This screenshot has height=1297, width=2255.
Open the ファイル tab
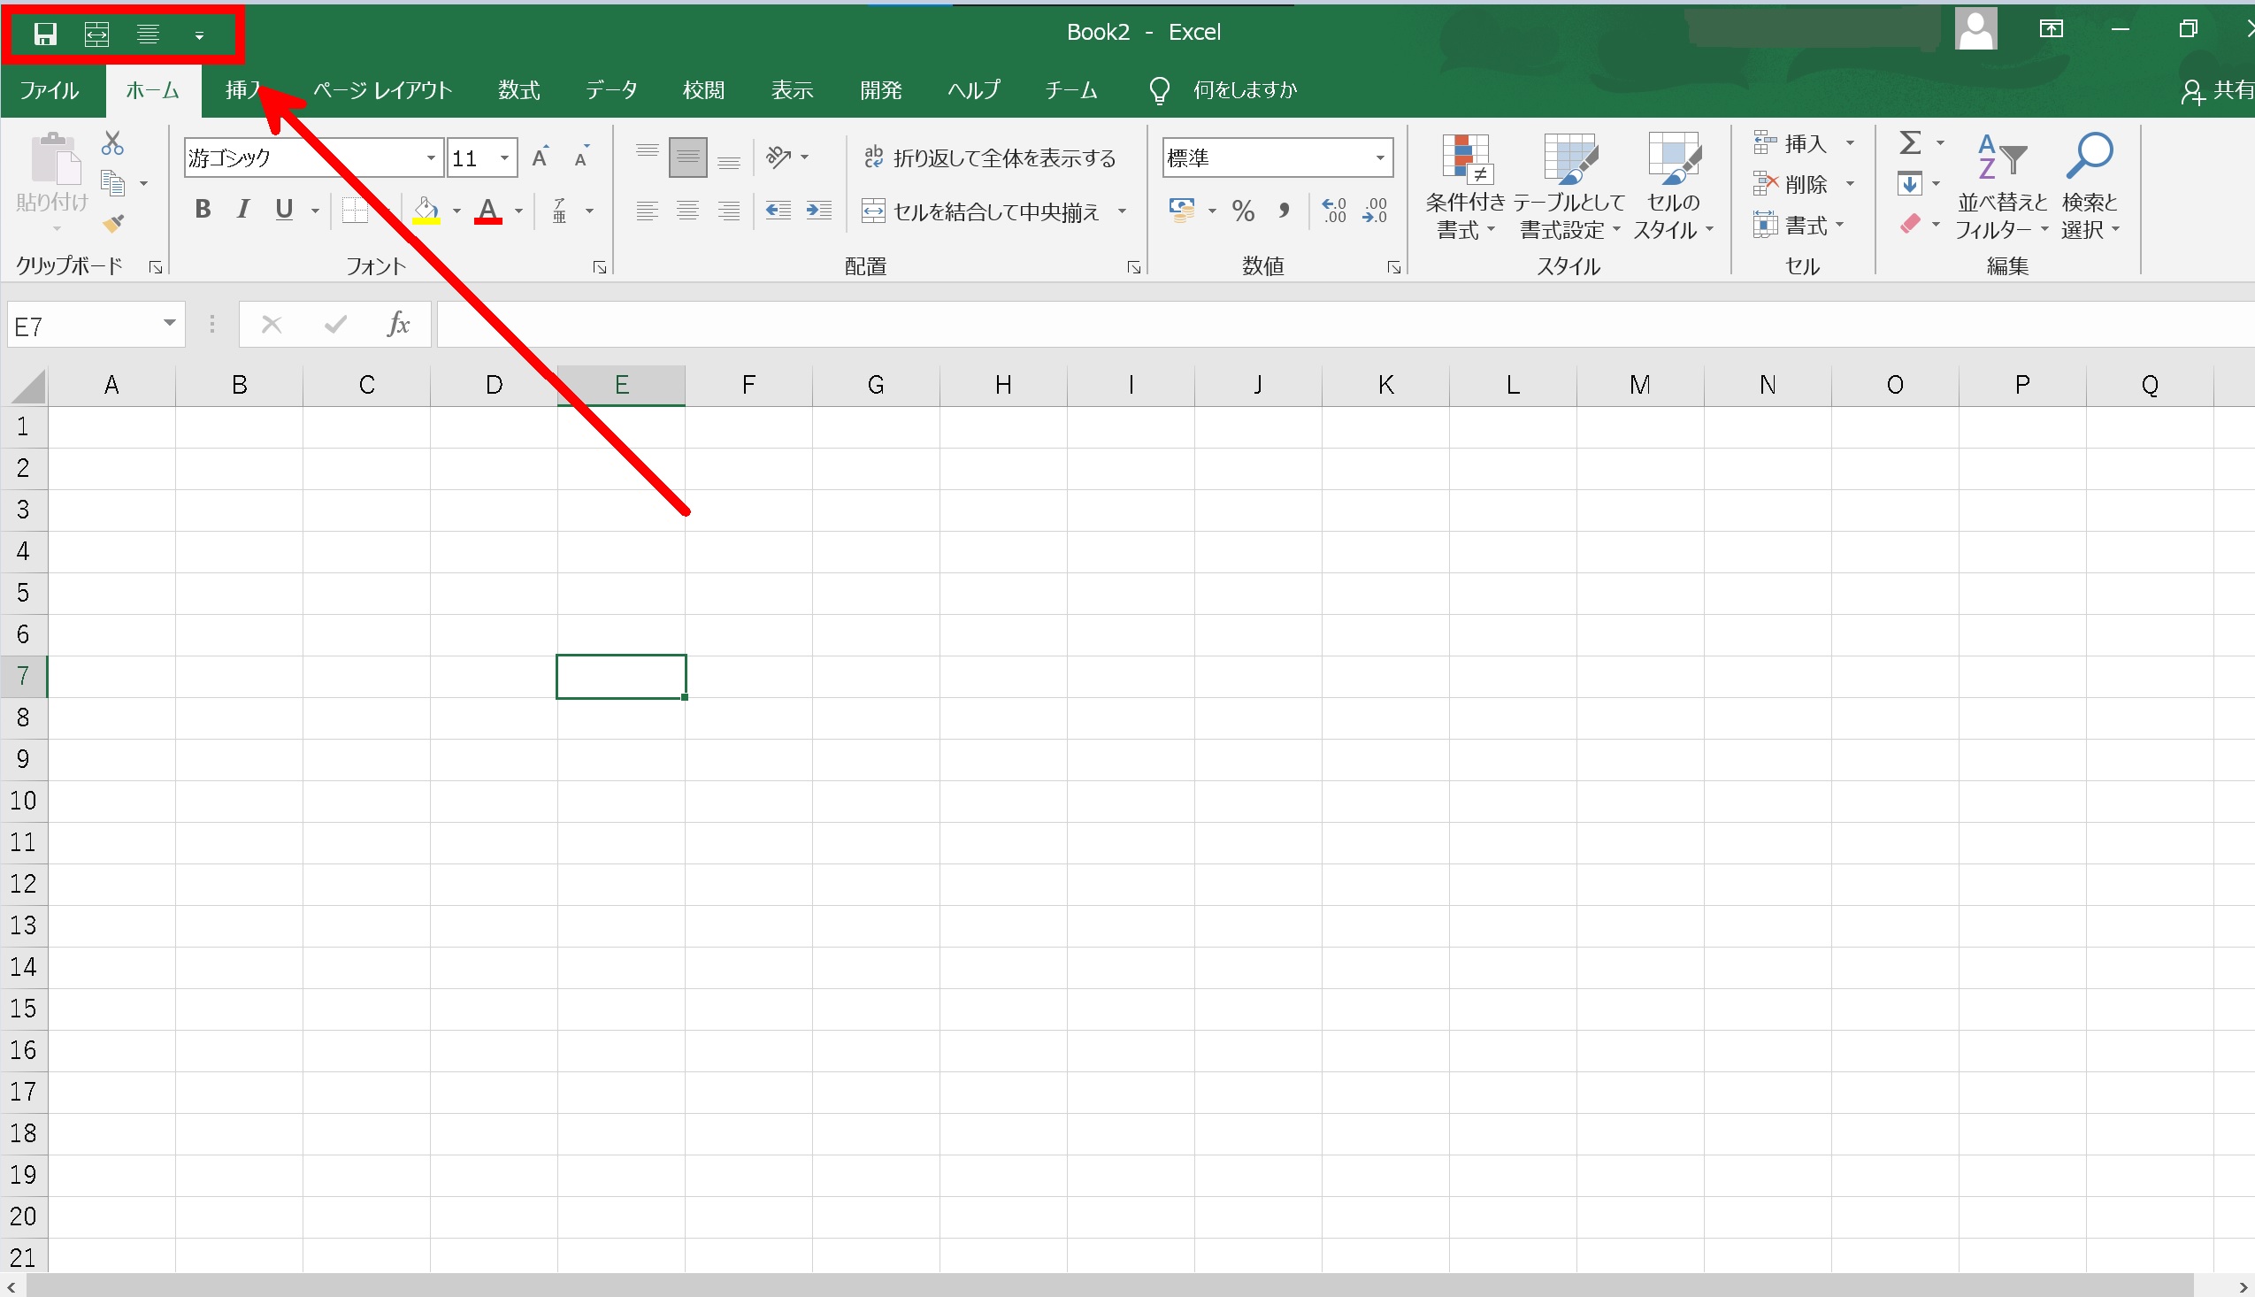pyautogui.click(x=50, y=90)
